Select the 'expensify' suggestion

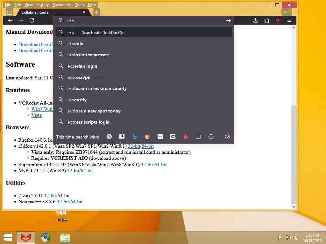144,100
